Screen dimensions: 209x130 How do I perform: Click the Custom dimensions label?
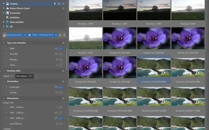(7, 129)
